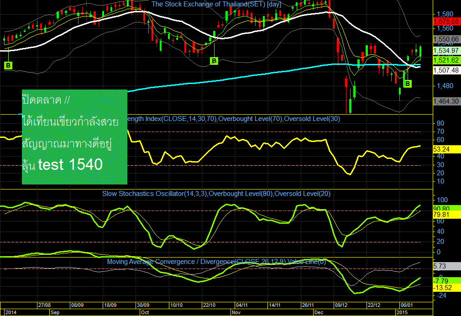
Task: Click the 08/09 date on the time axis
Action: pos(77,305)
